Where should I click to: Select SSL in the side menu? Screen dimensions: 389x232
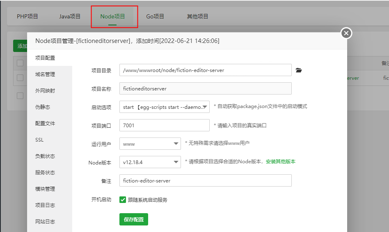tap(39, 140)
